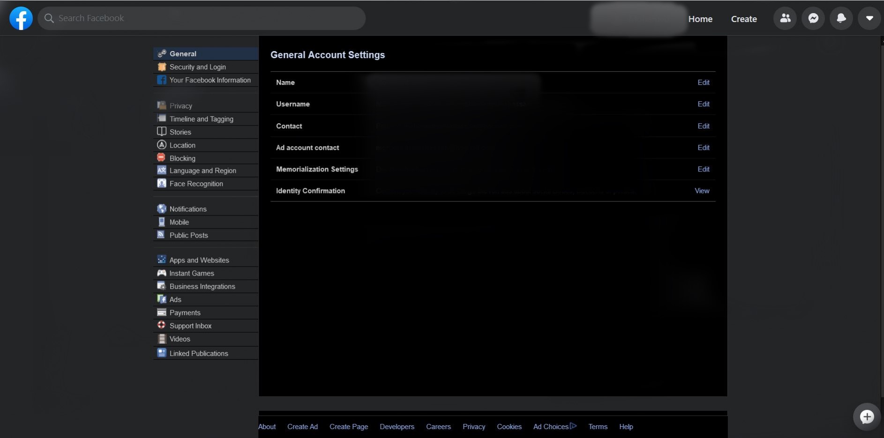Viewport: 884px width, 438px height.
Task: Click the Support Inbox lifebuoy icon
Action: [x=162, y=325]
